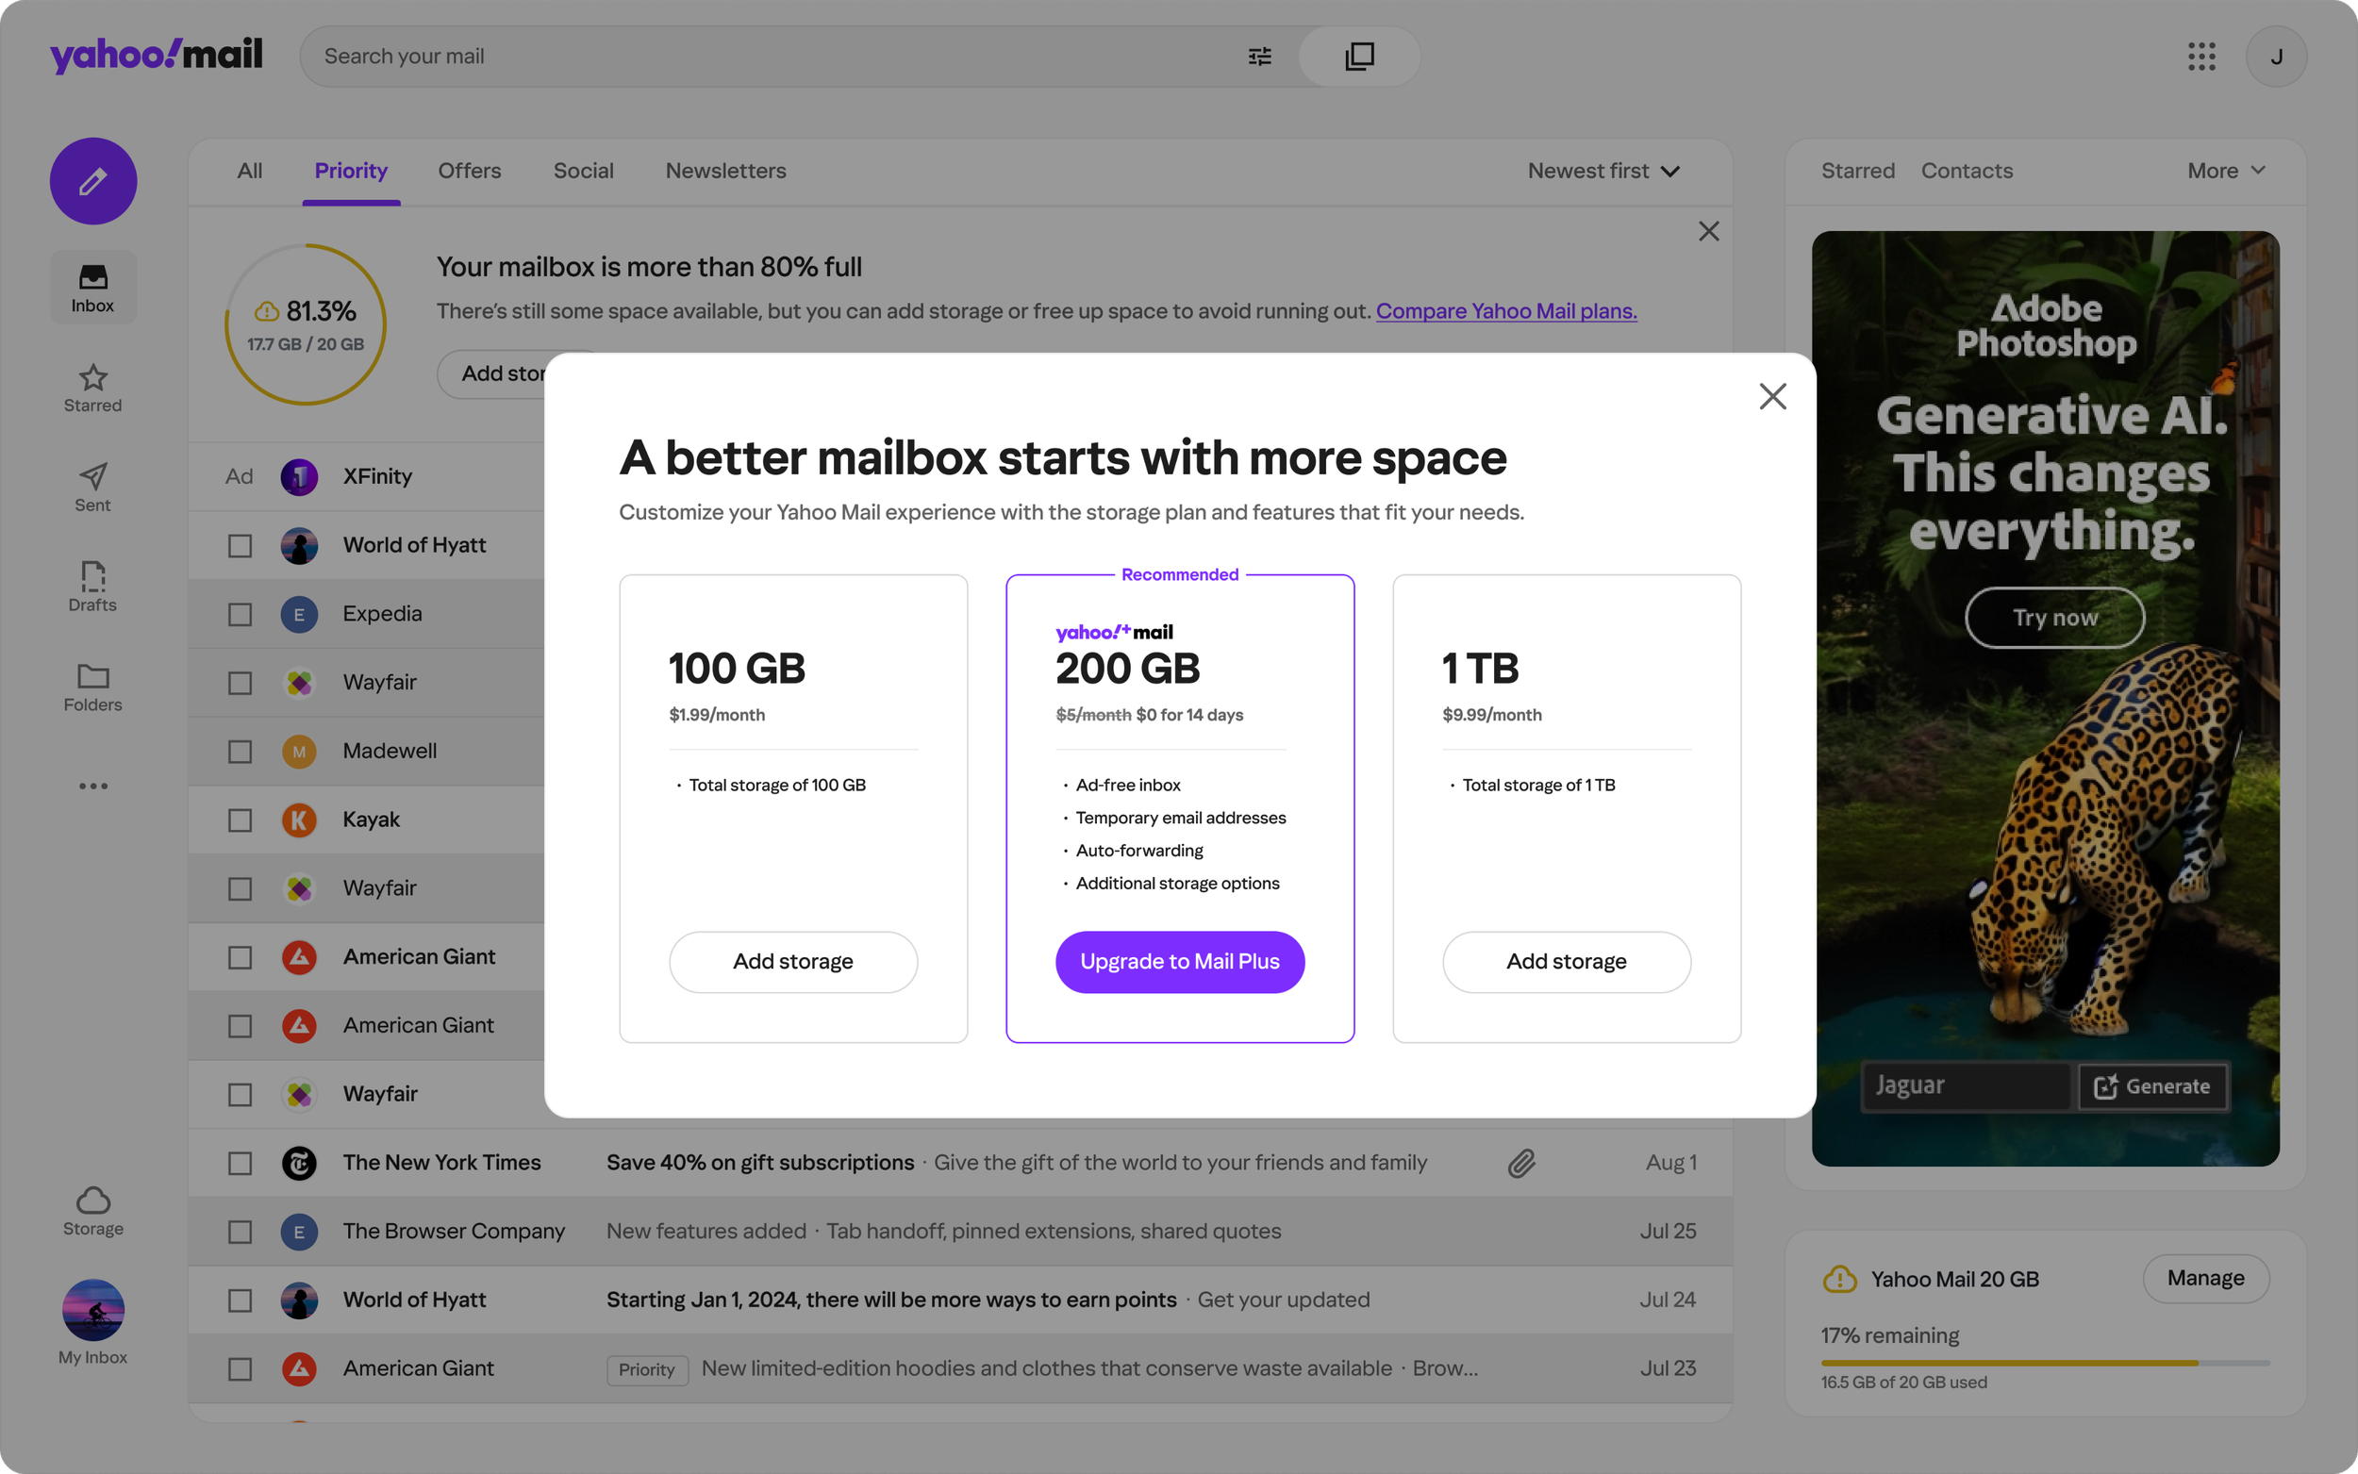Check the Expedia email checkbox
This screenshot has width=2358, height=1474.
pyautogui.click(x=239, y=614)
